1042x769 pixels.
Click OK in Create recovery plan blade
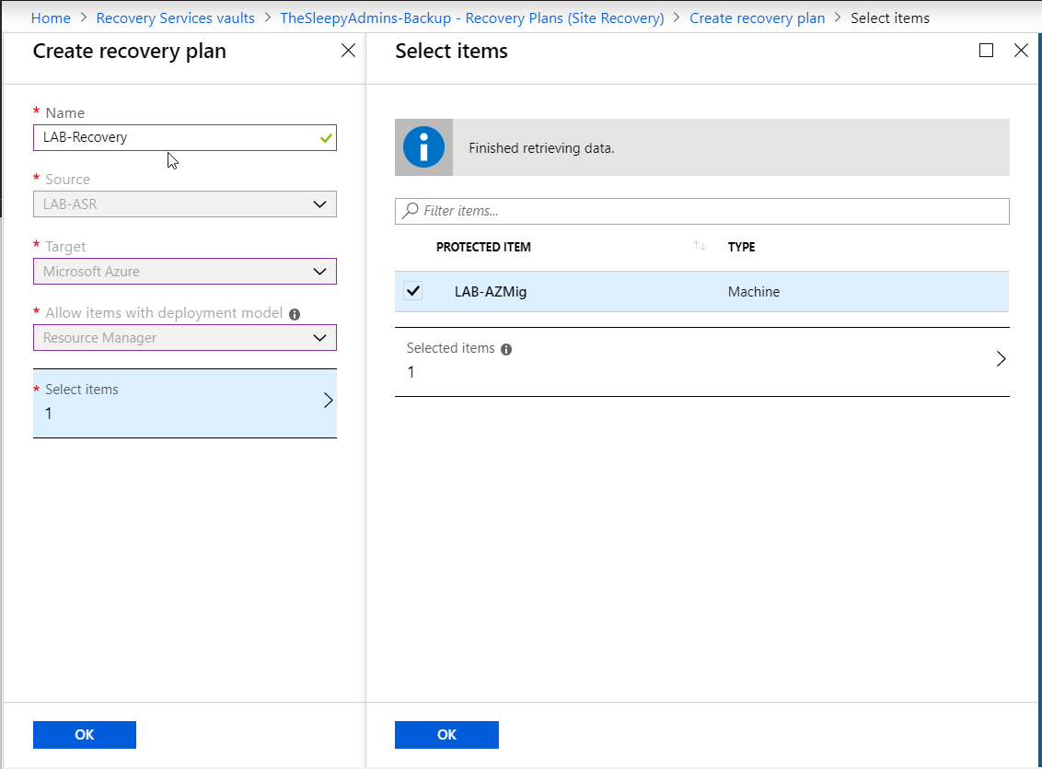point(84,734)
